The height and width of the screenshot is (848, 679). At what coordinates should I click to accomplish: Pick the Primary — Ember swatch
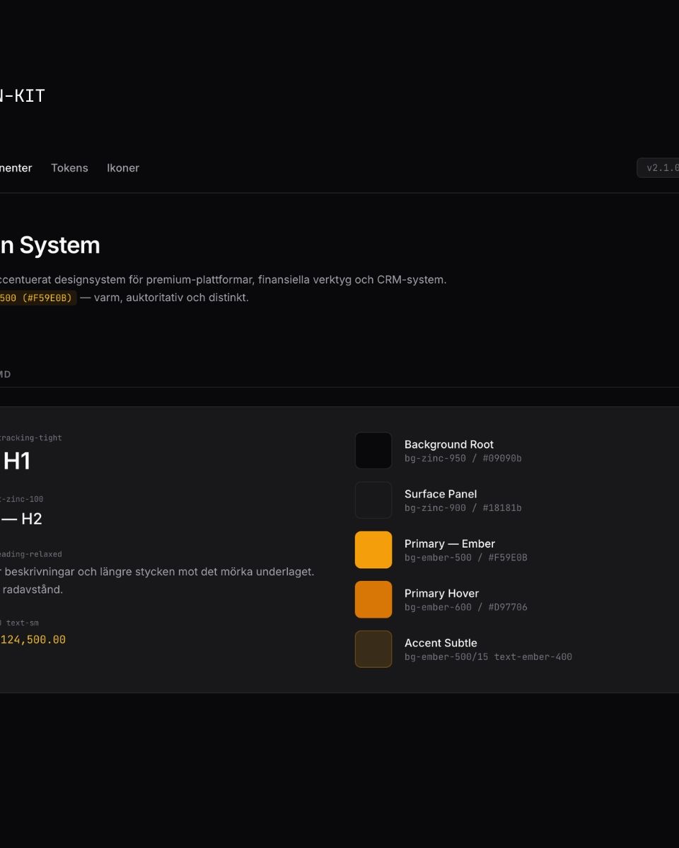(x=373, y=550)
